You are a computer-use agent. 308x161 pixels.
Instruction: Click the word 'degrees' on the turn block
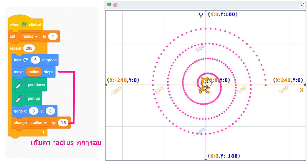click(49, 60)
